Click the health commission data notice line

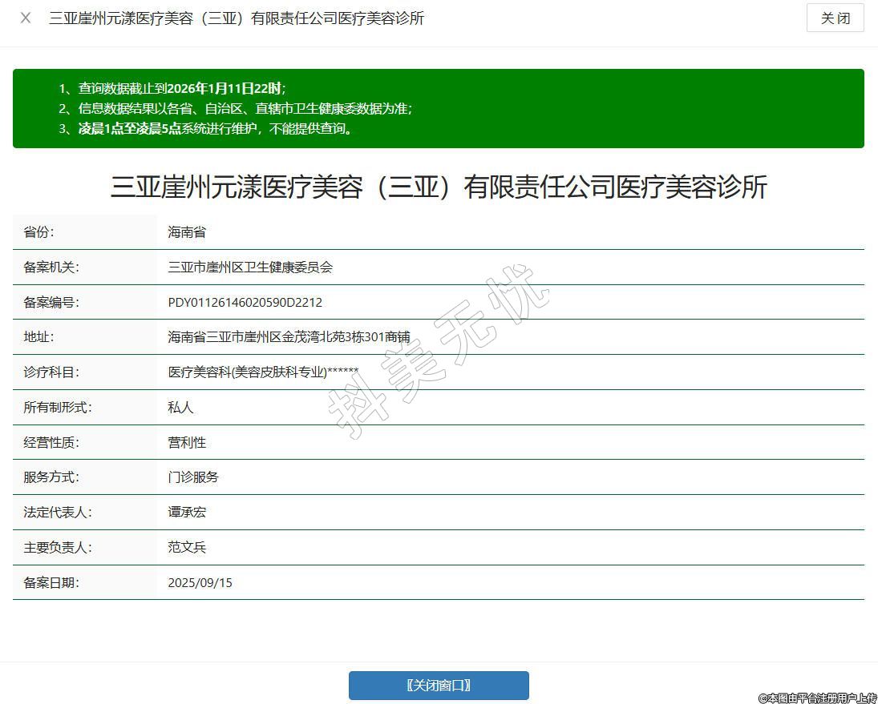point(235,109)
